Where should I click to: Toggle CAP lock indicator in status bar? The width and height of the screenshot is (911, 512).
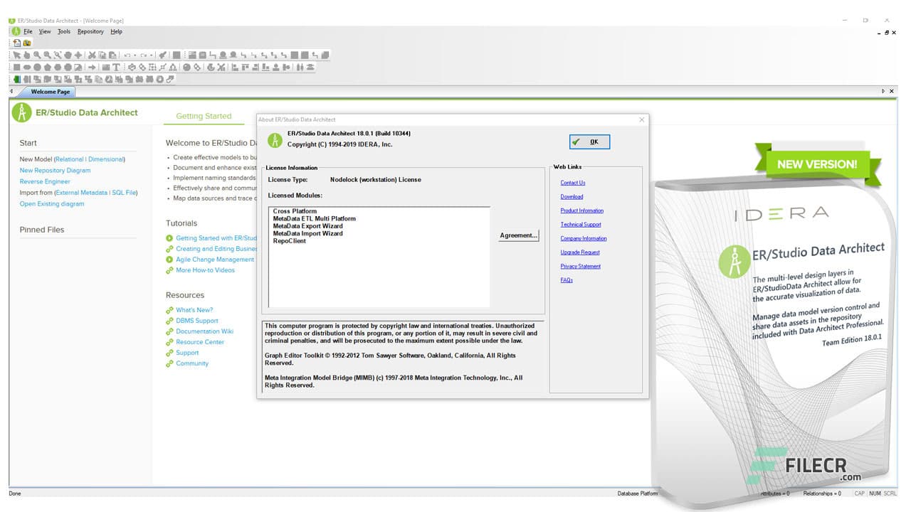tap(860, 493)
